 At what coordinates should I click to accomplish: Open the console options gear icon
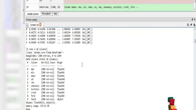tap(194, 25)
